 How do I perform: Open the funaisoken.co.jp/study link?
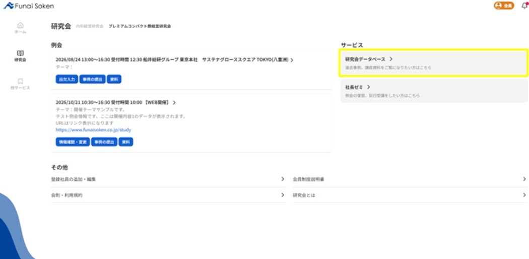click(93, 130)
